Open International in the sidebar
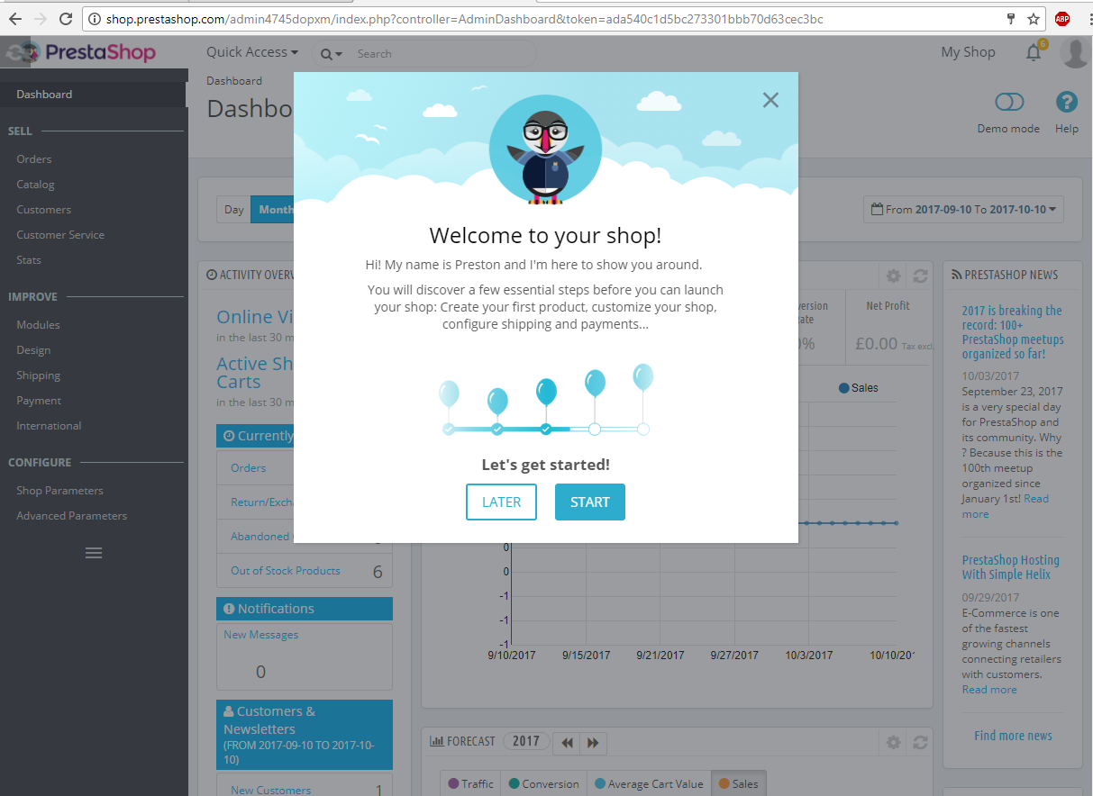 tap(49, 426)
